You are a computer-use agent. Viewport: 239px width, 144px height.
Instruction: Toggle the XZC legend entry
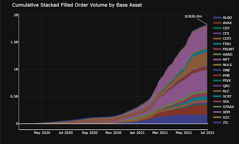221,118
